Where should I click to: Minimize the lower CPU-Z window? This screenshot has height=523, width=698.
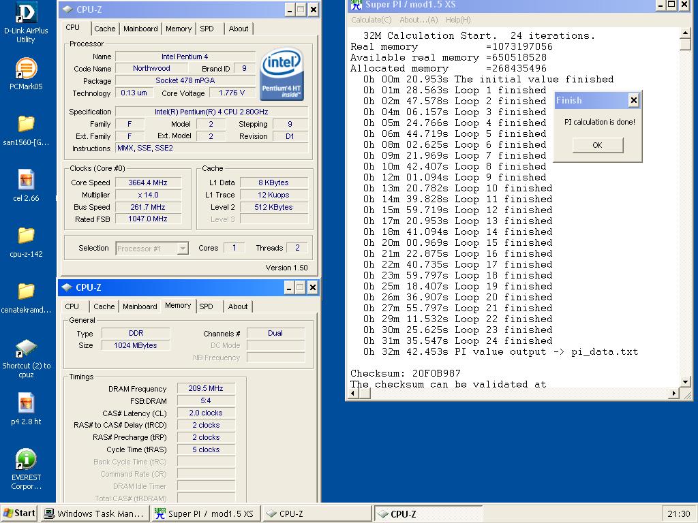point(289,288)
